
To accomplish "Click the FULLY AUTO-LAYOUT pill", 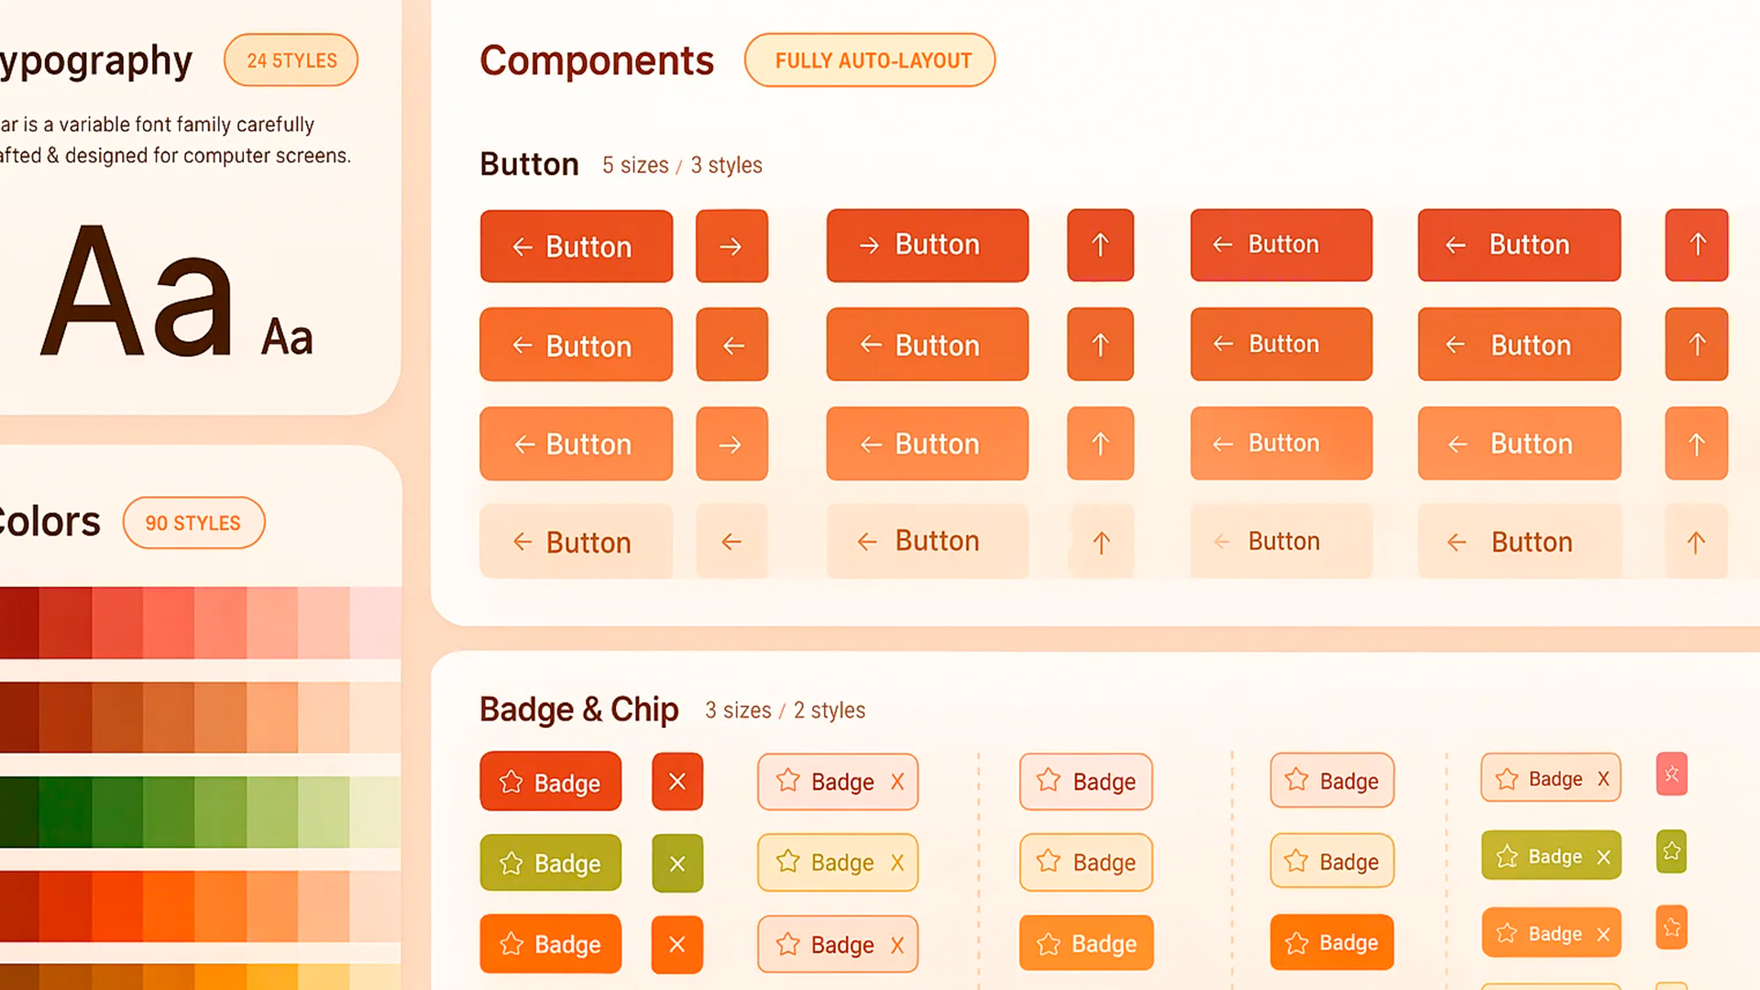I will (x=870, y=60).
